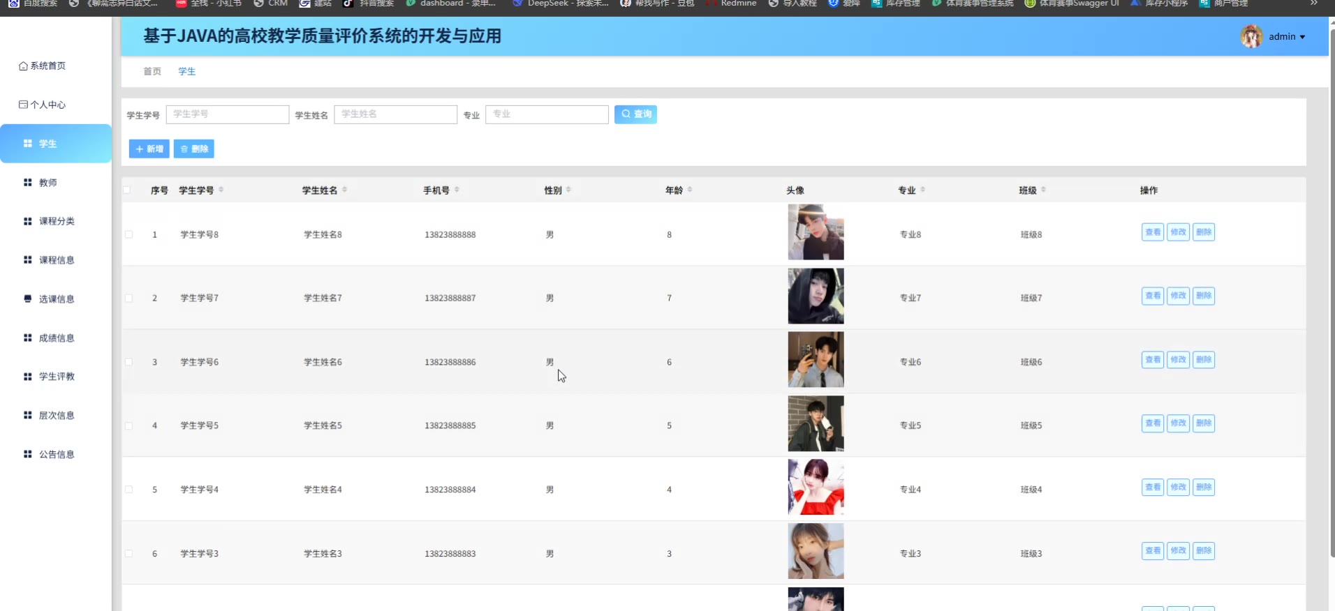The image size is (1335, 611).
Task: Click the page vertical scrollbar
Action: pyautogui.click(x=1332, y=293)
